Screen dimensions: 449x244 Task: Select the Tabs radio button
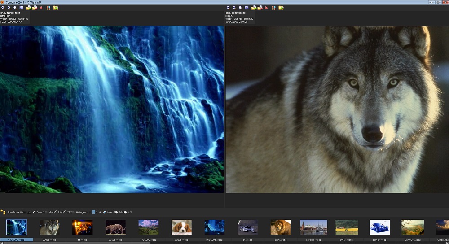117,212
